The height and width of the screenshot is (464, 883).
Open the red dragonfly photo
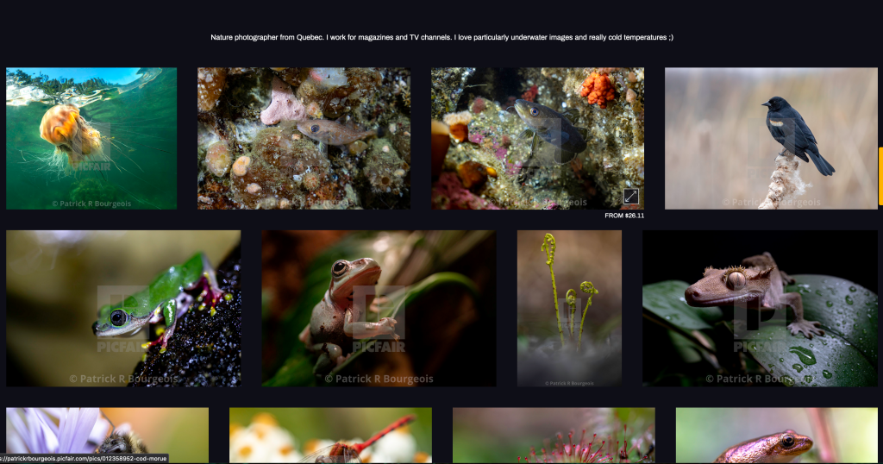(330, 435)
